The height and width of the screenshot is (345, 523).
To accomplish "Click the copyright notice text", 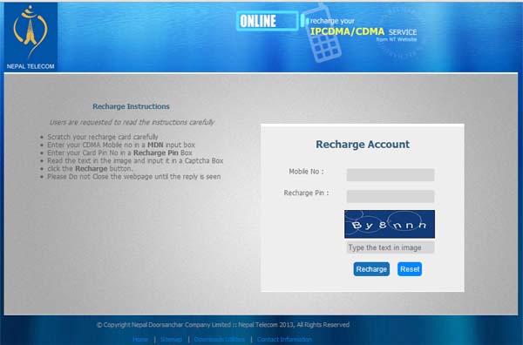I will [x=223, y=325].
